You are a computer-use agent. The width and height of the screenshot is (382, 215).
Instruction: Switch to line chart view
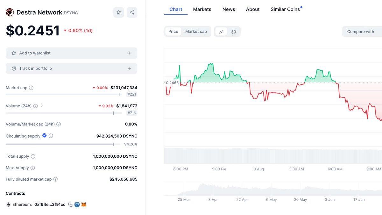point(221,32)
